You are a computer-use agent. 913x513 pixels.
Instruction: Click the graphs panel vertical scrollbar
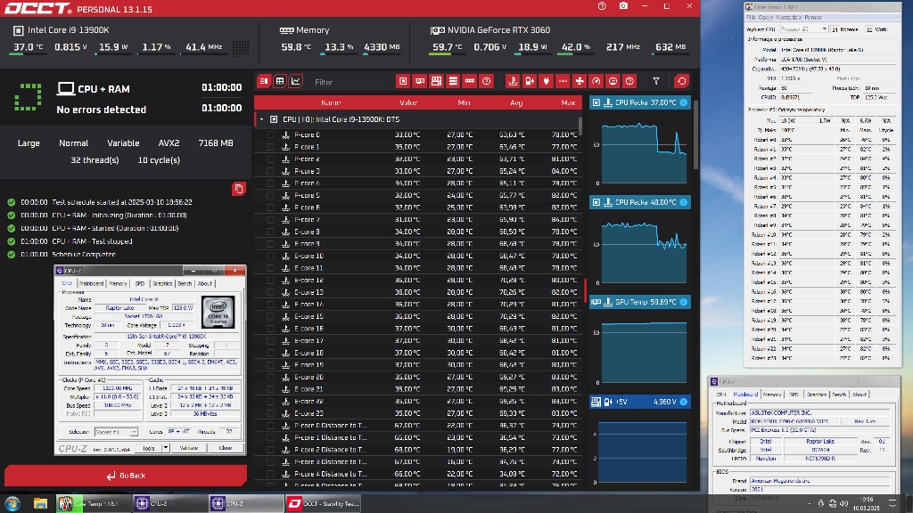coord(695,134)
